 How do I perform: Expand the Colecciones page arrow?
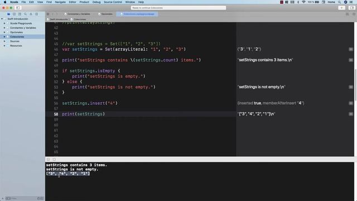[4, 37]
